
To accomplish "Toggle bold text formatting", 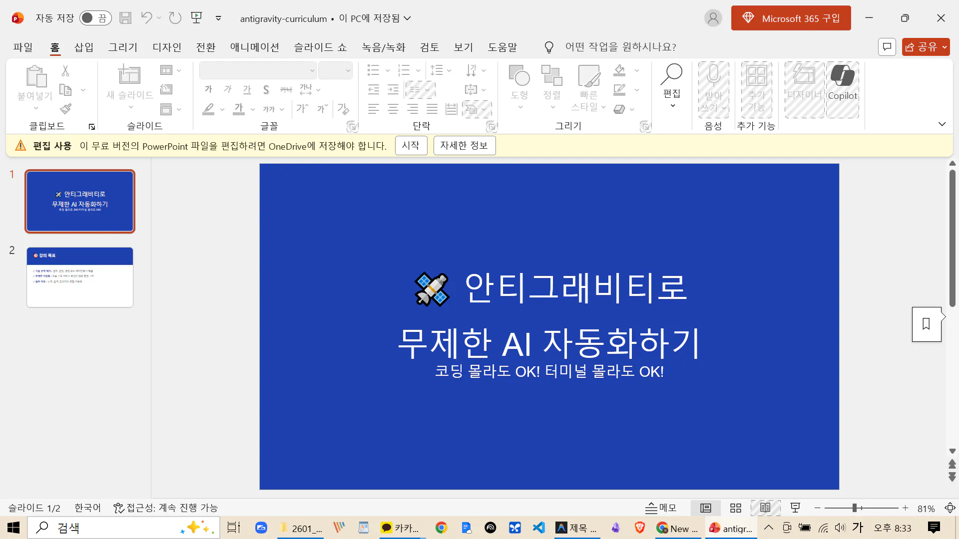I will [208, 89].
